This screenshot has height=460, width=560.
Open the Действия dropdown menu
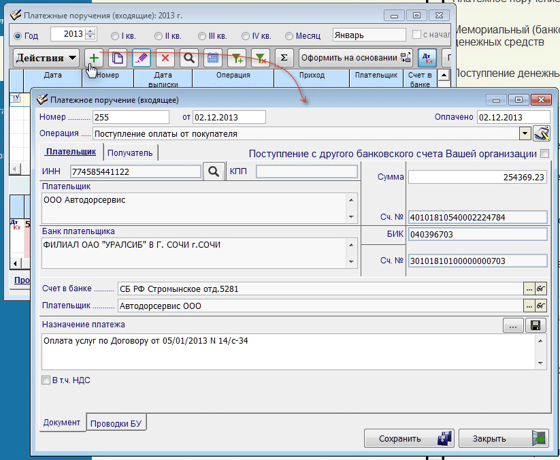pyautogui.click(x=46, y=58)
